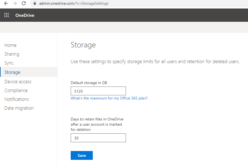Open the Office 365 plan maximum link

coord(109,98)
